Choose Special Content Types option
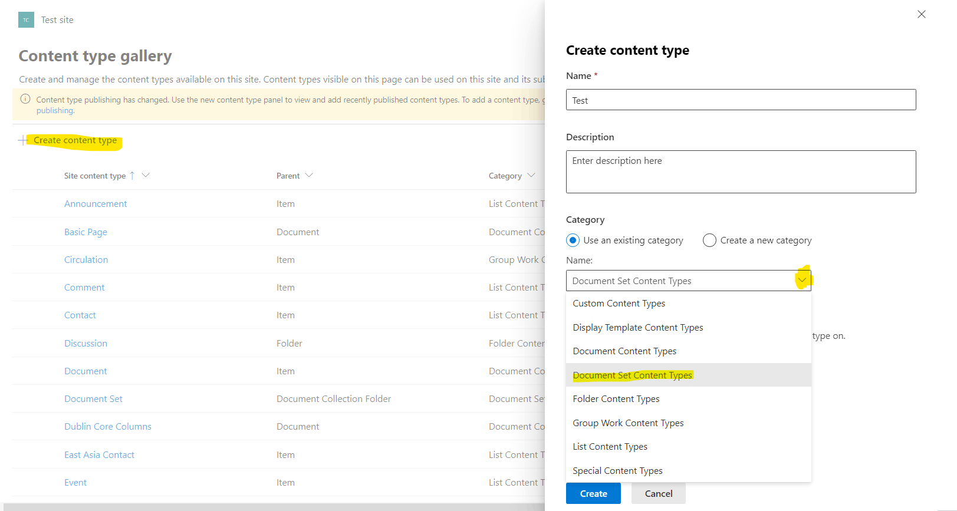 pos(689,471)
